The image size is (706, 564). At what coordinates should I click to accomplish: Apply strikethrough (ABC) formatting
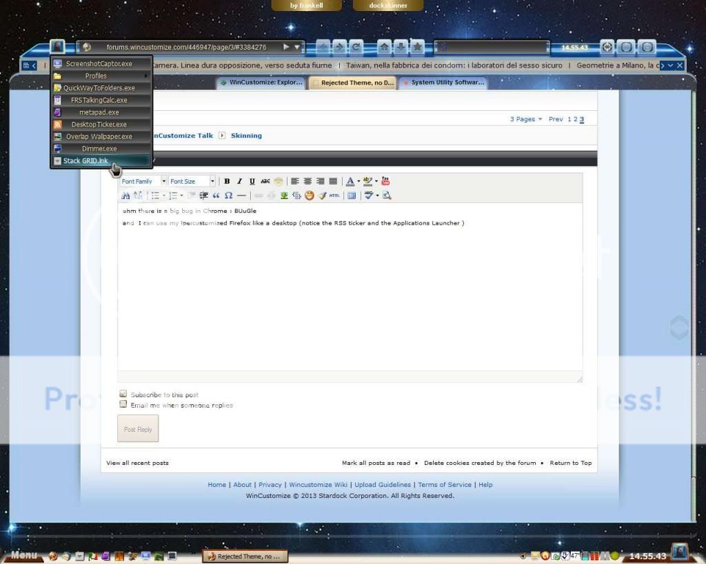pos(265,181)
